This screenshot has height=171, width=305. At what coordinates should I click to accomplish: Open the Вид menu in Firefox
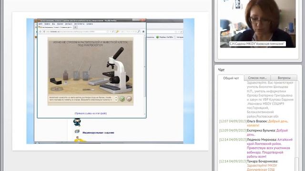pos(53,24)
